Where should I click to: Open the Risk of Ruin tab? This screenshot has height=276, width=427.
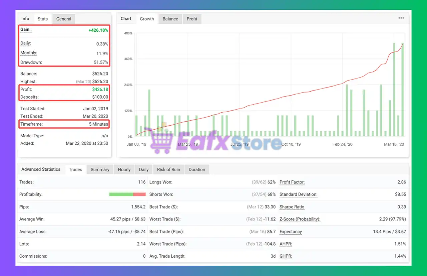[168, 169]
